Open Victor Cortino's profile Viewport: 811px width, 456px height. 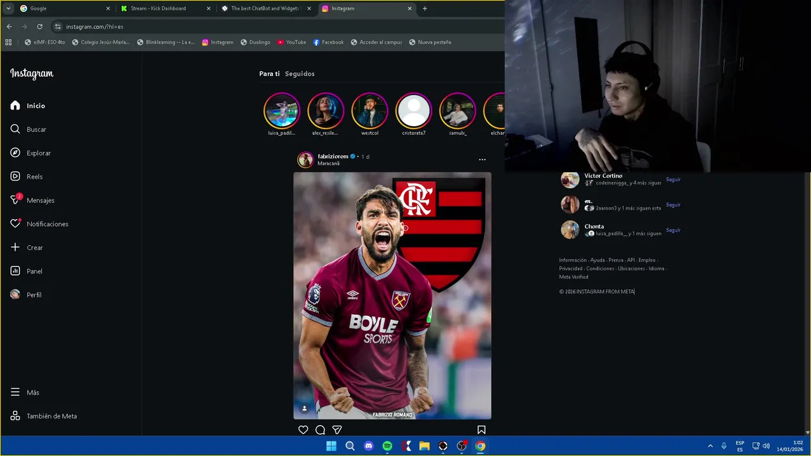tap(603, 175)
